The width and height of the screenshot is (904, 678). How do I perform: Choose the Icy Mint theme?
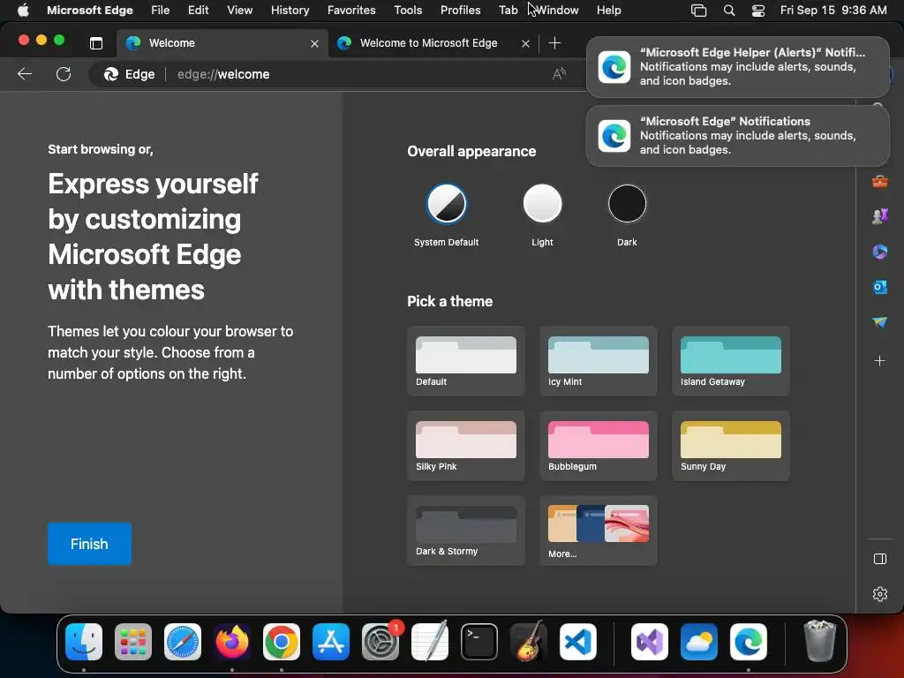599,361
